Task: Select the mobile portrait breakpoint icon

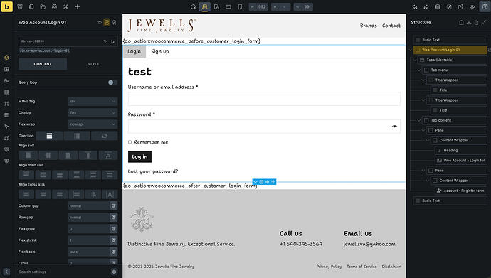Action: pyautogui.click(x=240, y=6)
